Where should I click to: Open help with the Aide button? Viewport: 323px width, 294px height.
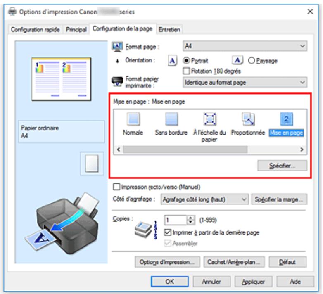(x=295, y=282)
